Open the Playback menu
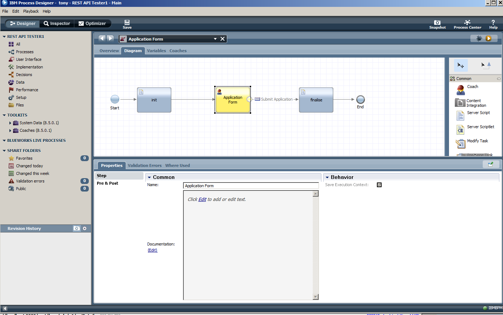This screenshot has height=315, width=503. point(31,11)
